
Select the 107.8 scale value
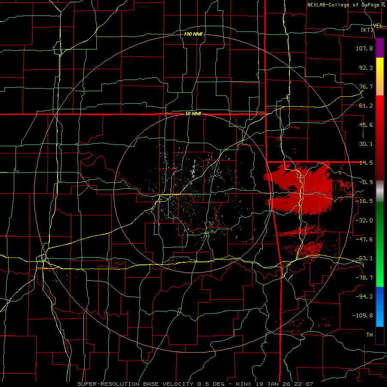tap(364, 48)
